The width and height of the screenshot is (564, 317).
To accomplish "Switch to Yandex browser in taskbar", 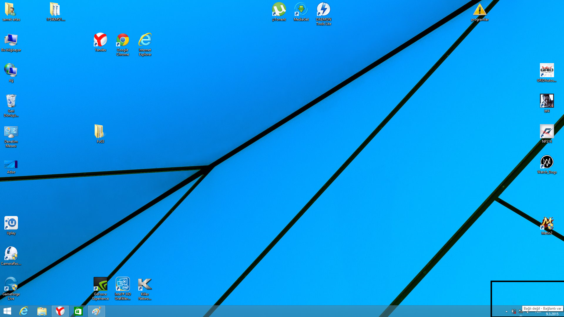I will (60, 311).
